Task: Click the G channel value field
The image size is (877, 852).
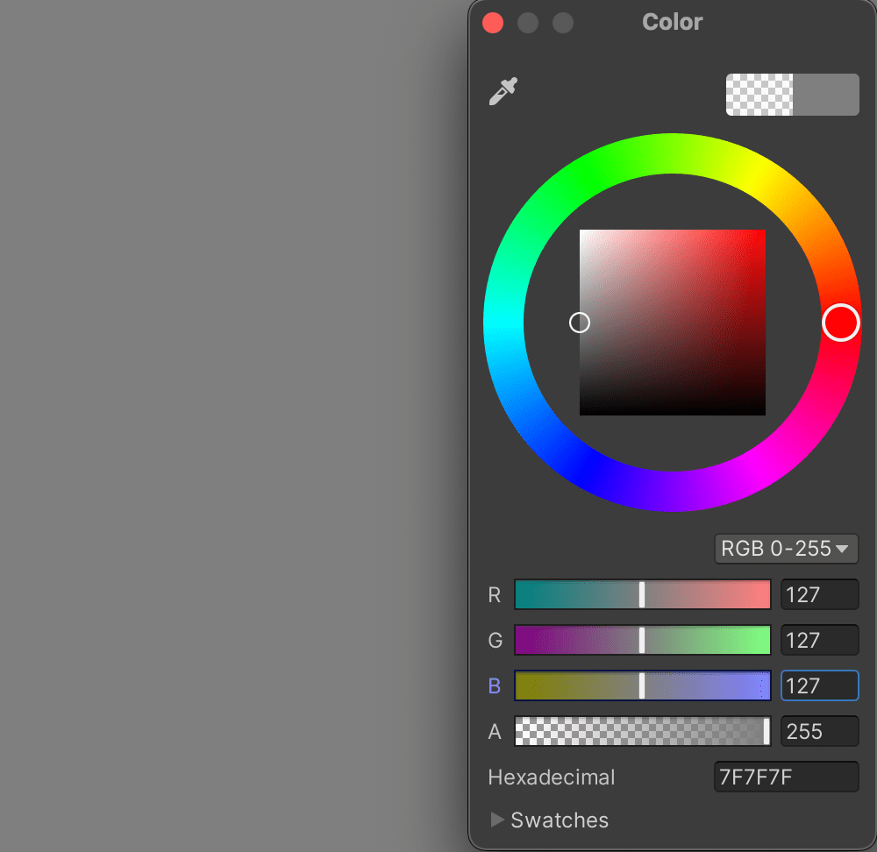Action: click(819, 641)
